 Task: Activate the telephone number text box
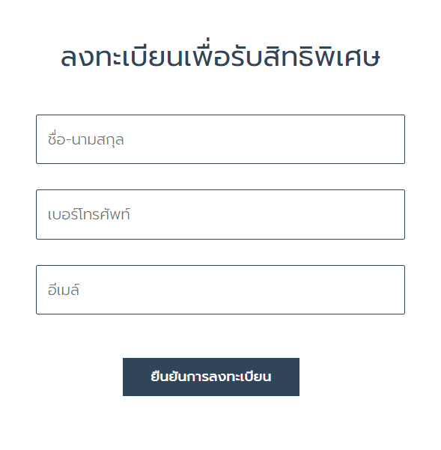point(220,214)
